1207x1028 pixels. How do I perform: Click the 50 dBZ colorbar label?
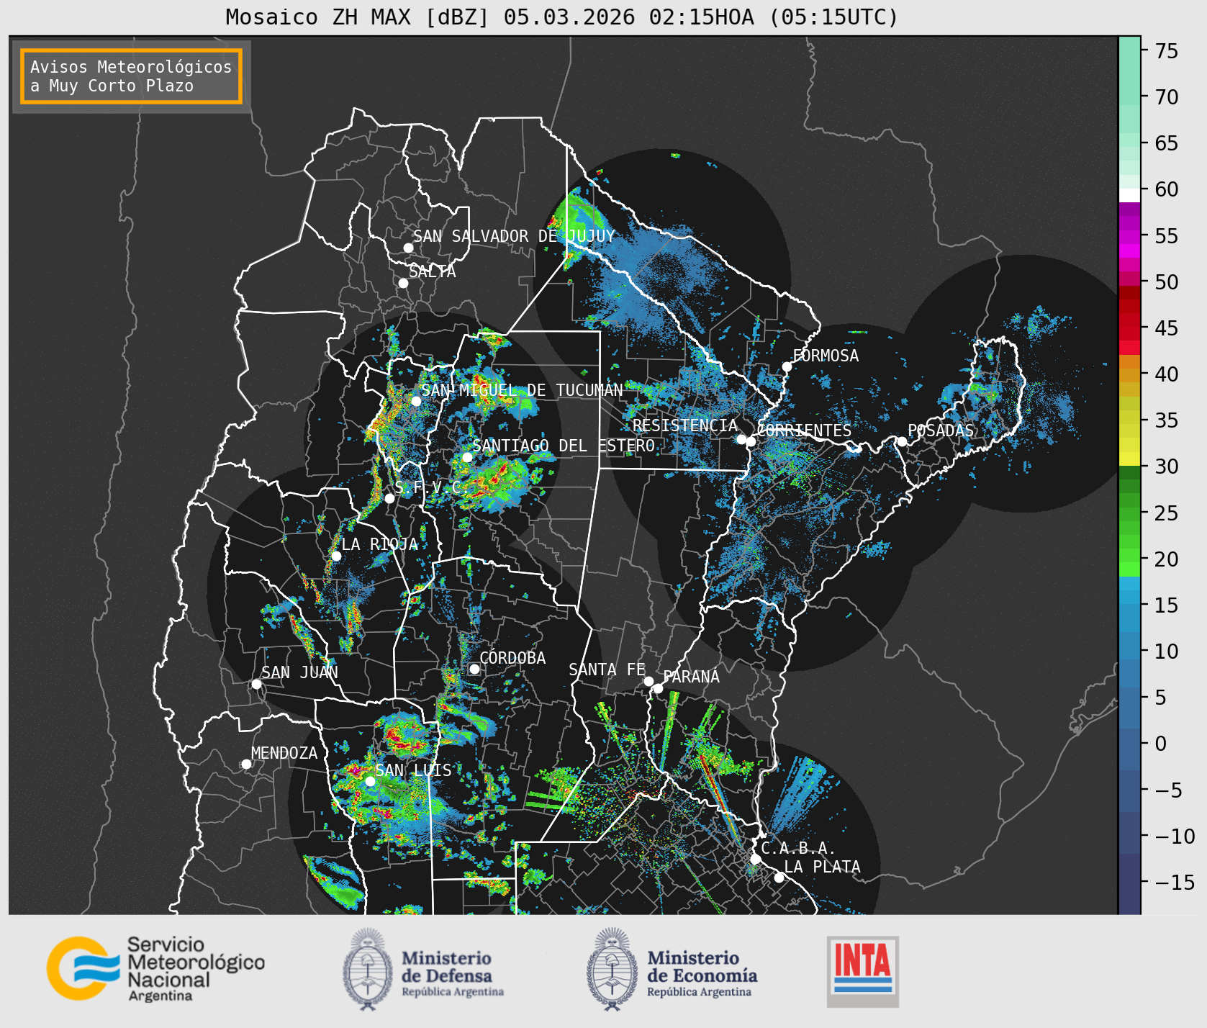tap(1166, 281)
